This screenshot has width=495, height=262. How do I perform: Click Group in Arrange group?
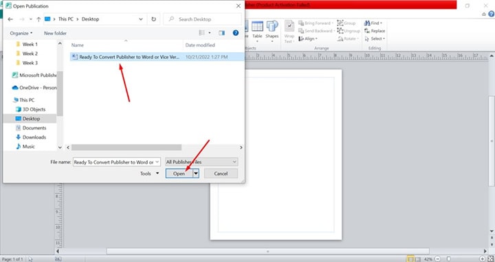click(x=346, y=23)
